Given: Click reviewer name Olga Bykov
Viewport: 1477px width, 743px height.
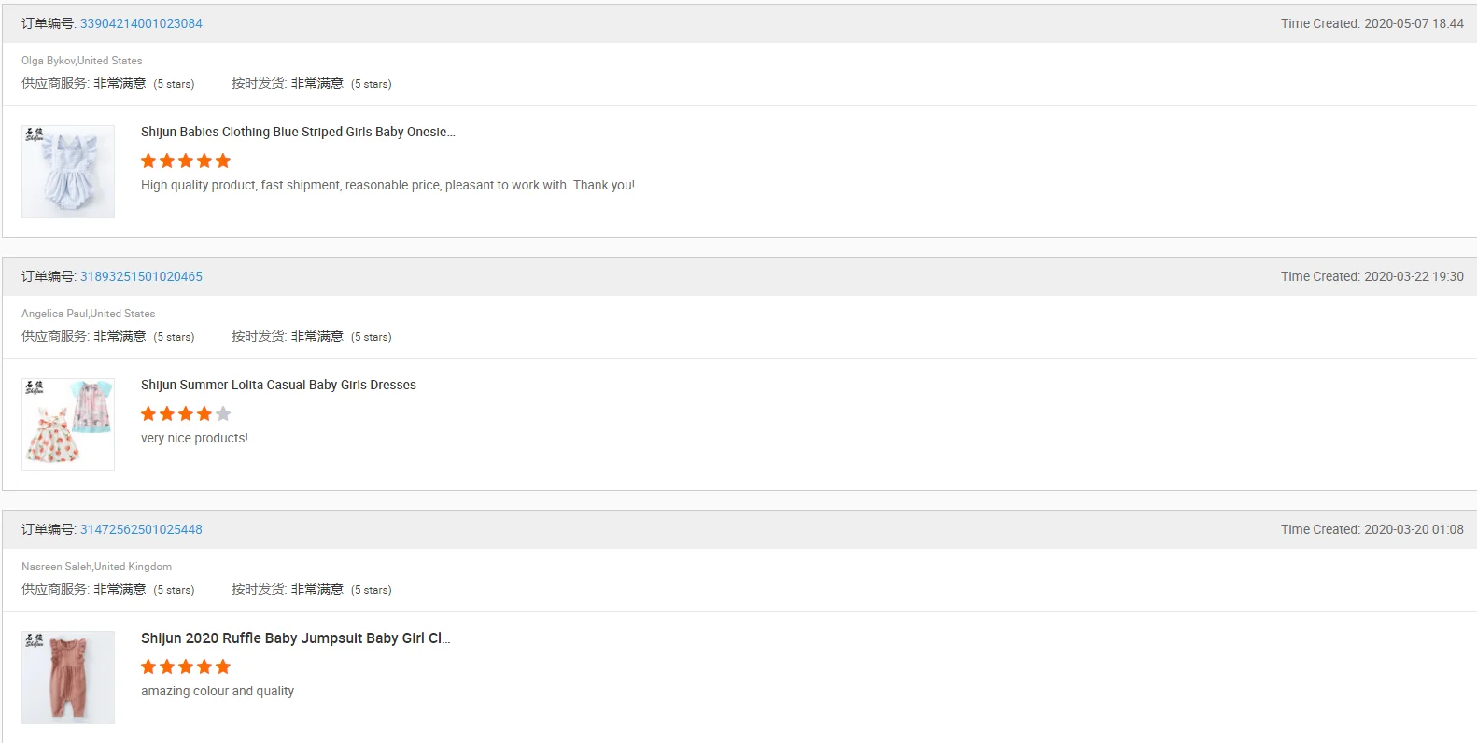Looking at the screenshot, I should tap(49, 61).
